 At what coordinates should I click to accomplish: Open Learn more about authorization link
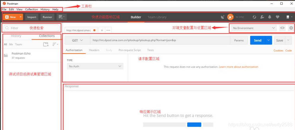238,67
